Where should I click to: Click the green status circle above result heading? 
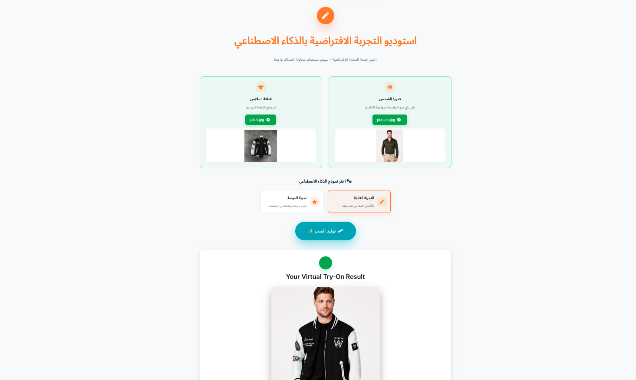[326, 263]
